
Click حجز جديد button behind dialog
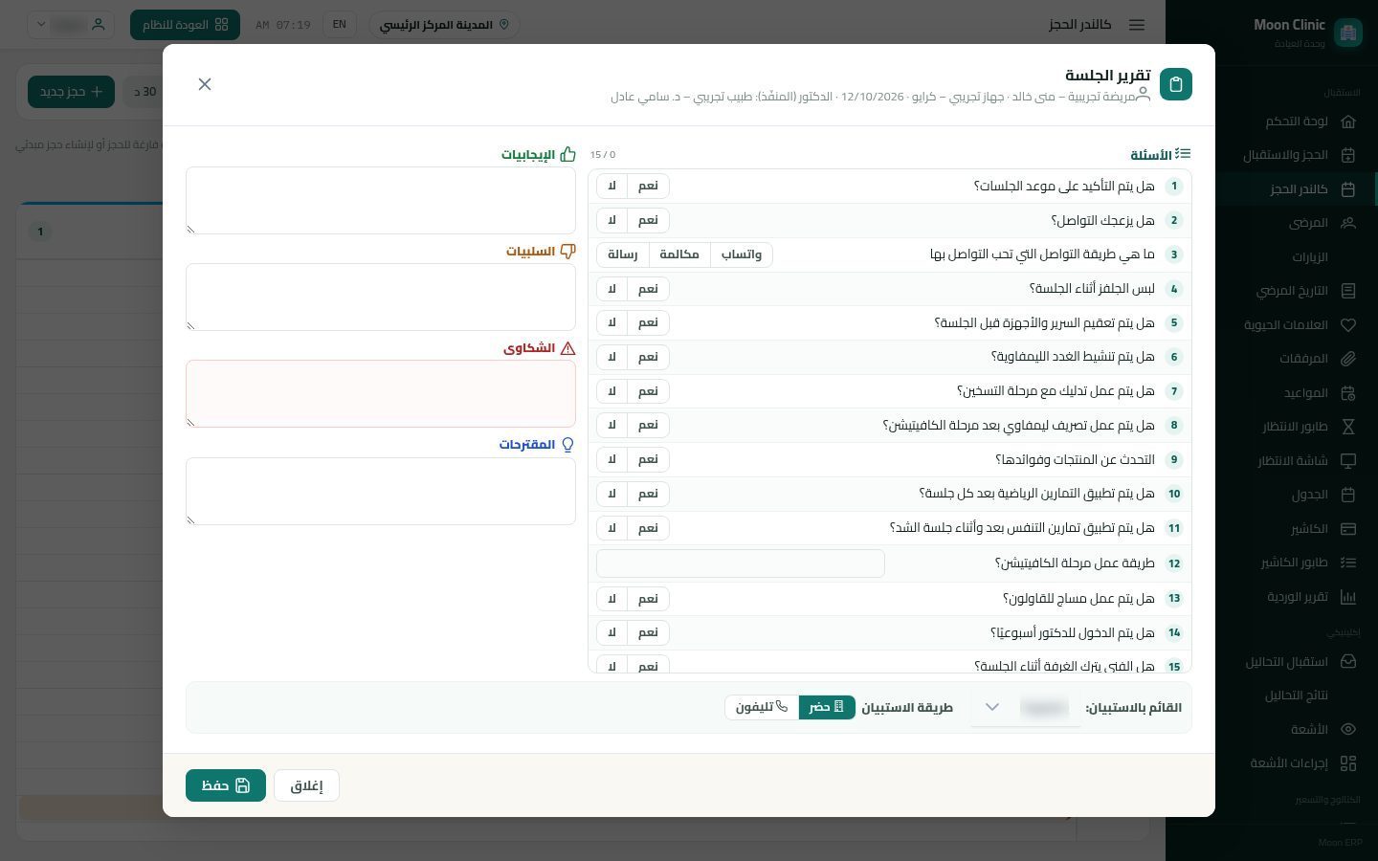(71, 92)
